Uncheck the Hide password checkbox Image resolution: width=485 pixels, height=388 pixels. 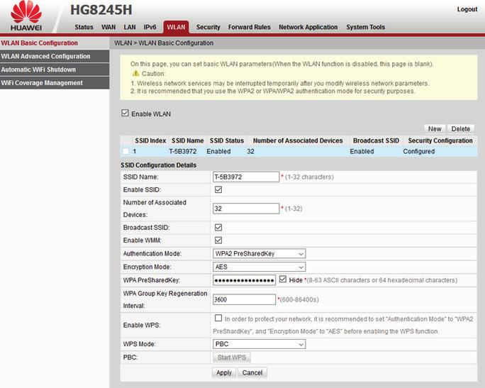283,279
